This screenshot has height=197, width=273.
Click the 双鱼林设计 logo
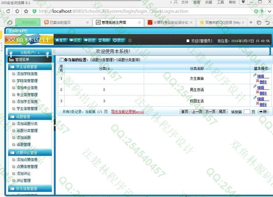click(29, 40)
